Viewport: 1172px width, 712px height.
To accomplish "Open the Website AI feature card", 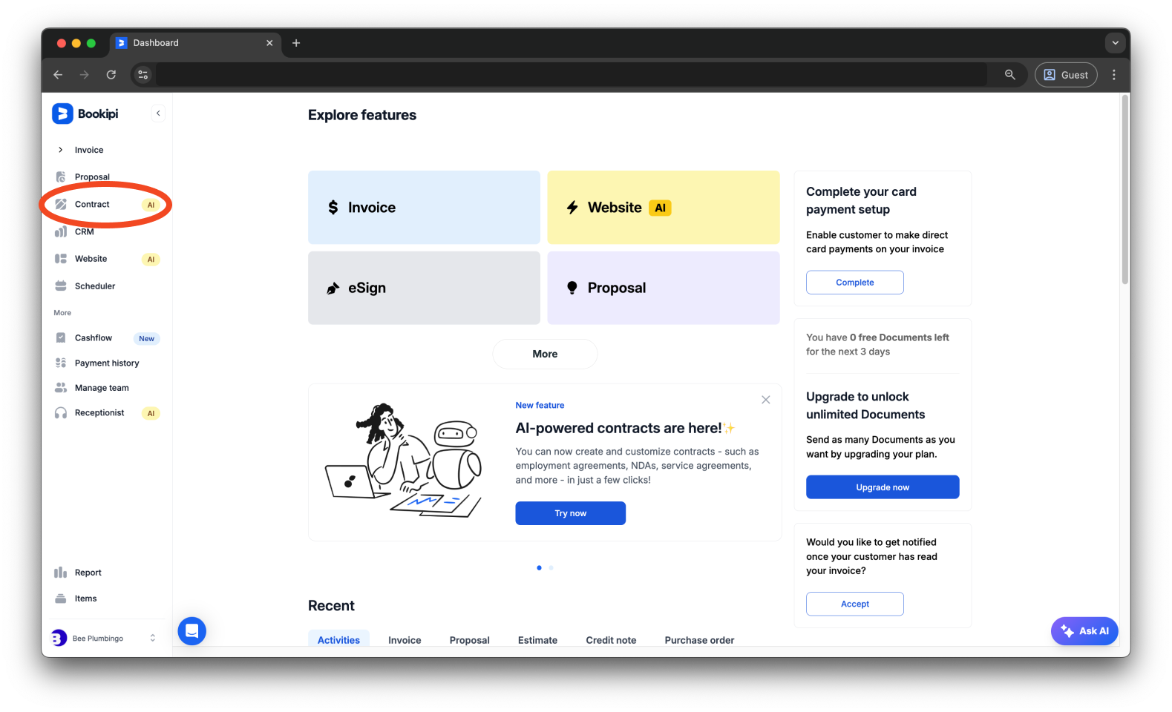I will (x=664, y=208).
